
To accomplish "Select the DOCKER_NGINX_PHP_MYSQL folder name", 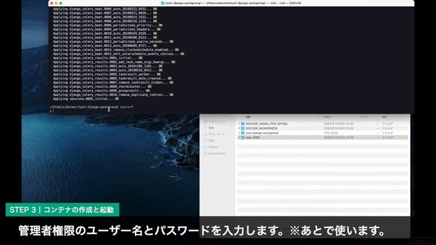I will [x=266, y=124].
